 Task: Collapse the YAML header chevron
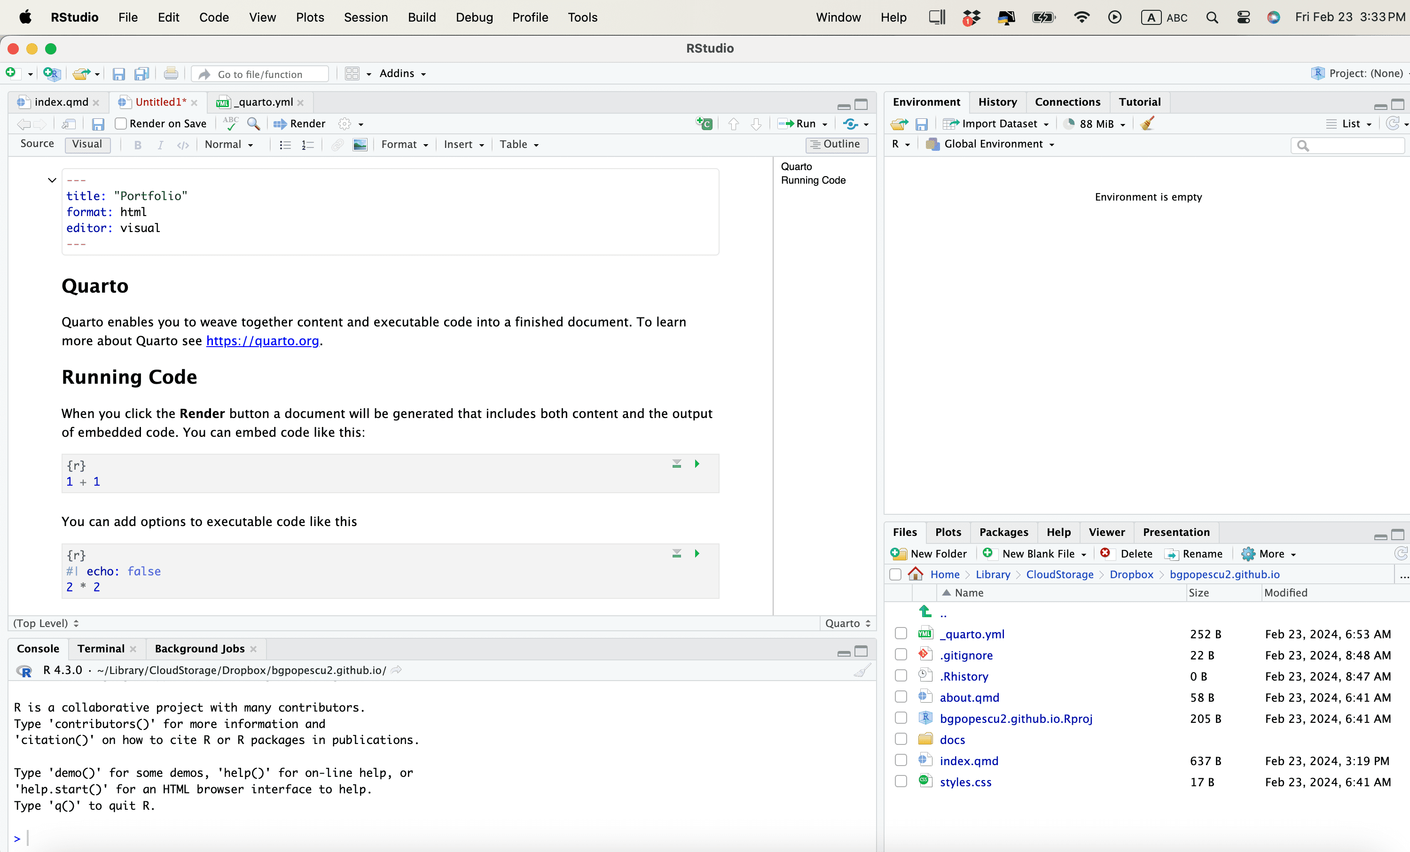pyautogui.click(x=52, y=180)
